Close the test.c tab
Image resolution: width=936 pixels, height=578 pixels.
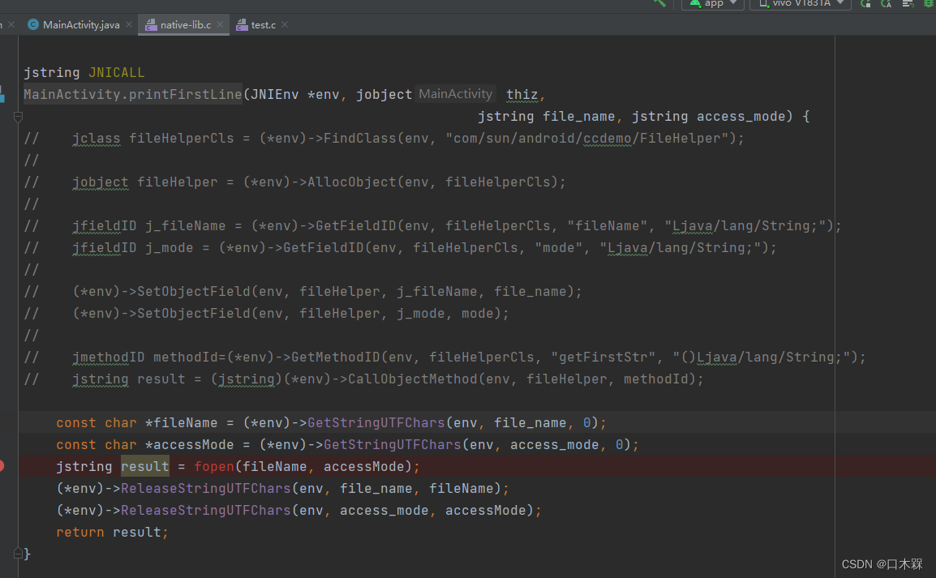pyautogui.click(x=286, y=24)
